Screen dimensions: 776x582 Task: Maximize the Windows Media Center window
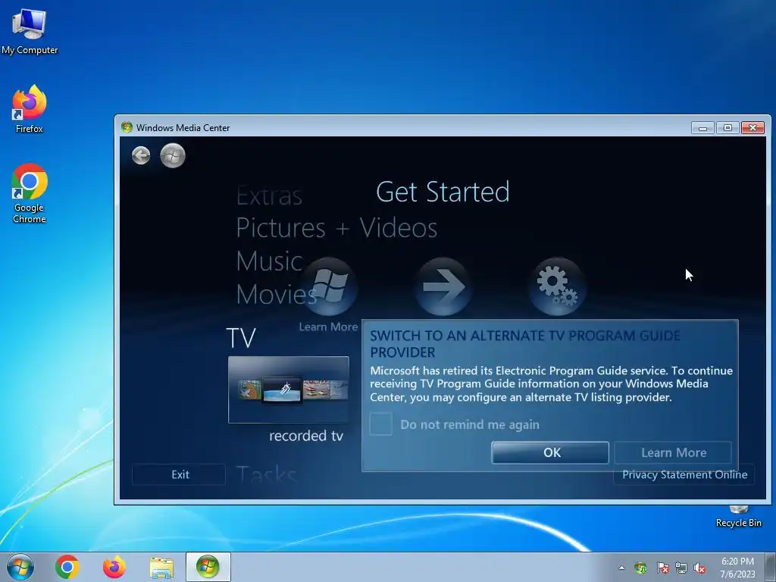[x=727, y=127]
